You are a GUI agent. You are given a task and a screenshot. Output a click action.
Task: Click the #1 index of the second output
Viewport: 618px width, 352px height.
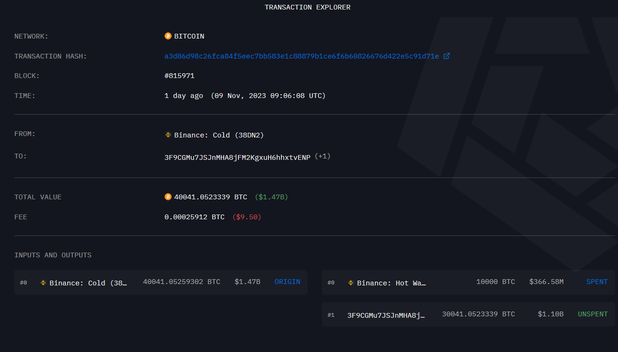tap(331, 315)
